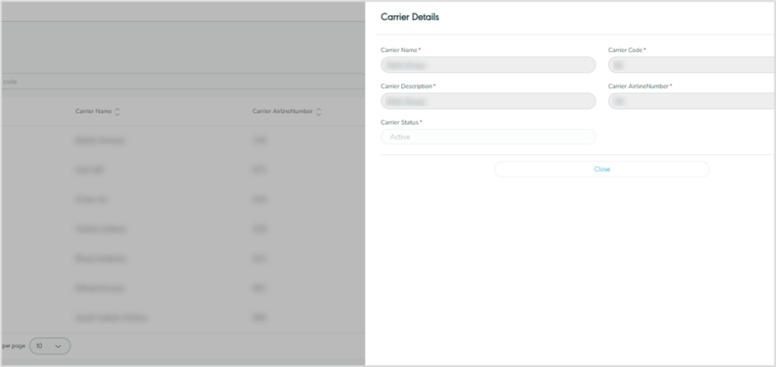This screenshot has height=367, width=776.
Task: Click the Carrier Name column header label
Action: 93,111
